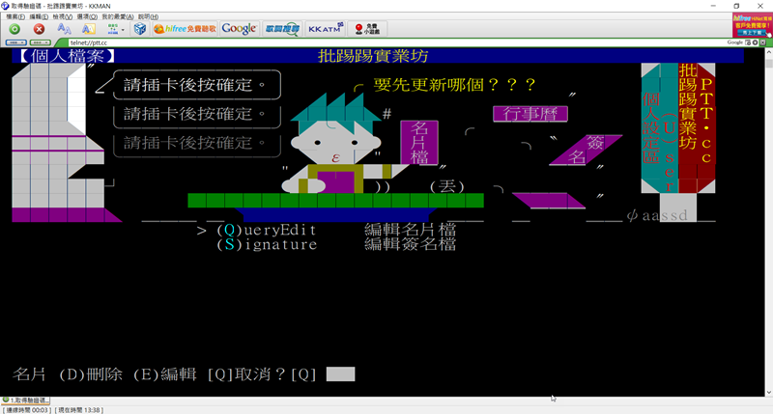Image resolution: width=773 pixels, height=414 pixels.
Task: Open the lyrics search toolbar button
Action: click(282, 29)
